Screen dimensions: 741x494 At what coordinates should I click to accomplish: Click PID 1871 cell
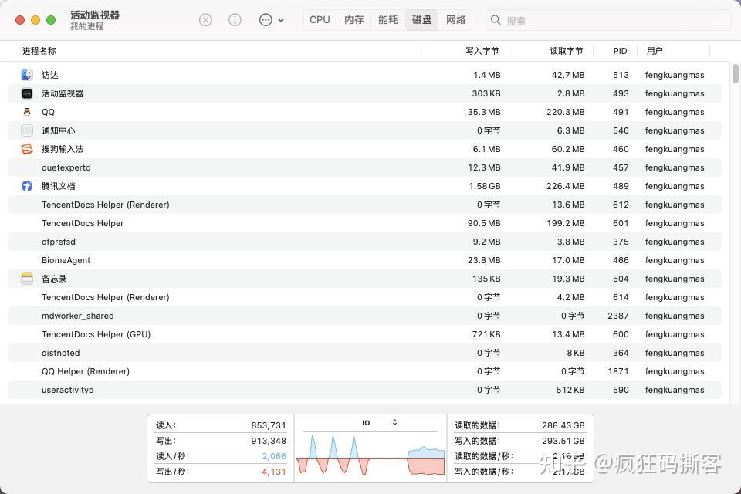[x=618, y=371]
